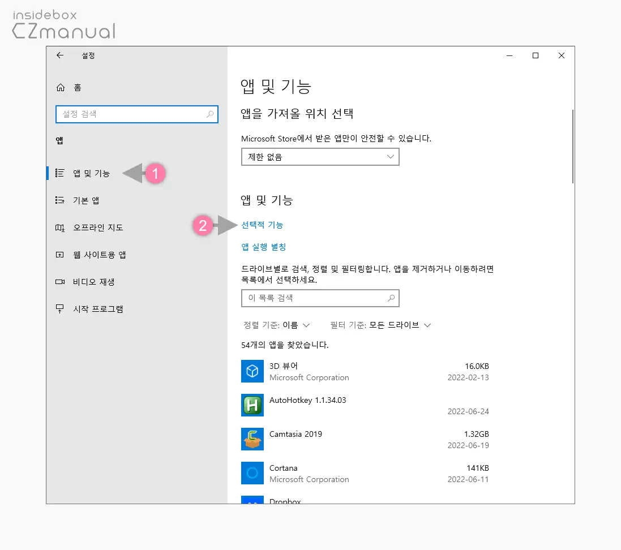Select Cortana entry name

[x=283, y=468]
